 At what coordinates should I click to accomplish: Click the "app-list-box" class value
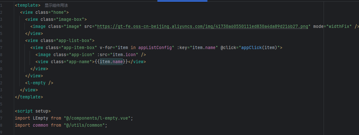tap(73, 41)
